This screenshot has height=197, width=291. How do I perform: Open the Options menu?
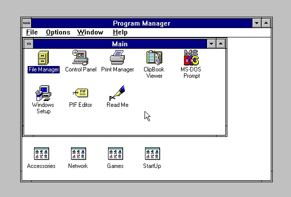(x=58, y=32)
